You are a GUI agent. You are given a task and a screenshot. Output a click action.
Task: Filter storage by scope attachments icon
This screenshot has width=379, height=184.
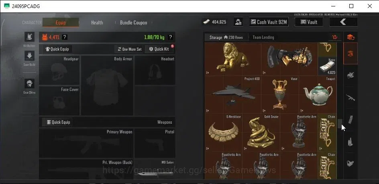click(350, 164)
